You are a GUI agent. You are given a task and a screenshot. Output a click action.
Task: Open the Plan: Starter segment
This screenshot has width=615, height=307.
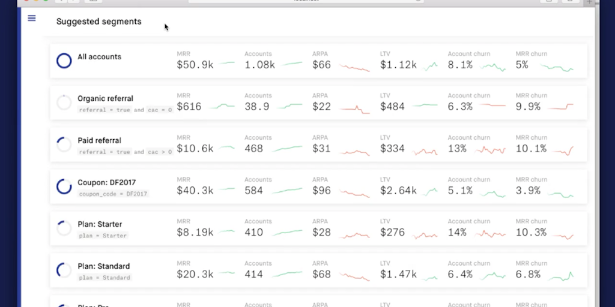[318, 228]
